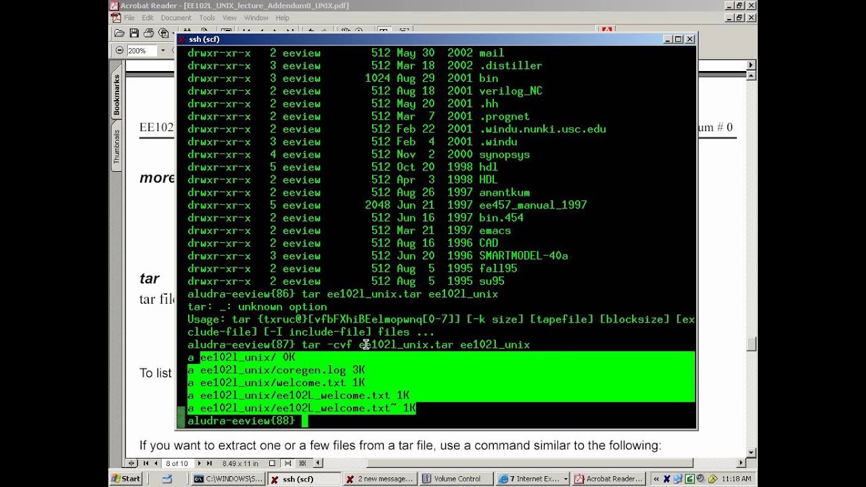Click the 200% zoom input field

tap(141, 51)
